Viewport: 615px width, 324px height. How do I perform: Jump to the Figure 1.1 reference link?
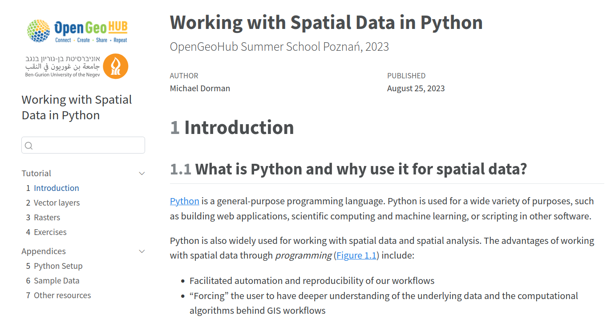tap(356, 255)
